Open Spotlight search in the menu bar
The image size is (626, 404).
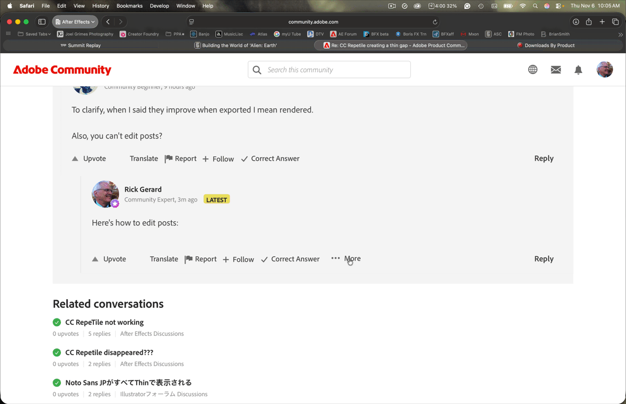tap(535, 5)
